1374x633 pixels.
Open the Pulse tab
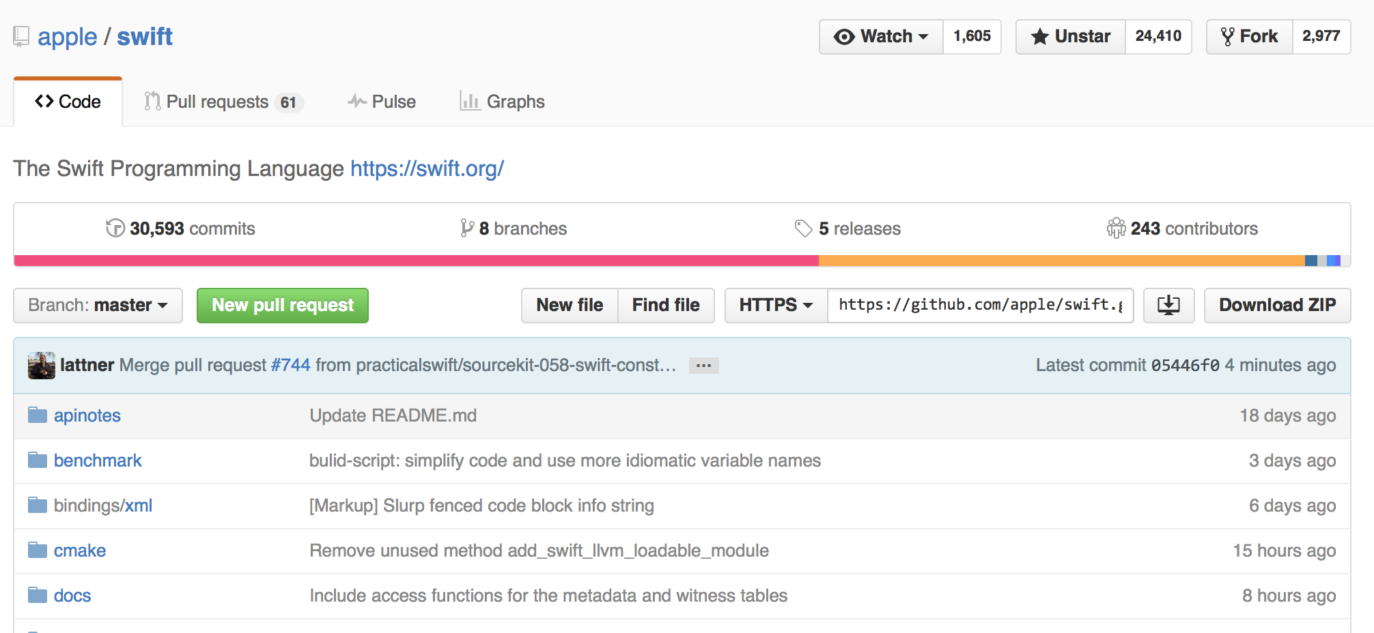pyautogui.click(x=382, y=102)
